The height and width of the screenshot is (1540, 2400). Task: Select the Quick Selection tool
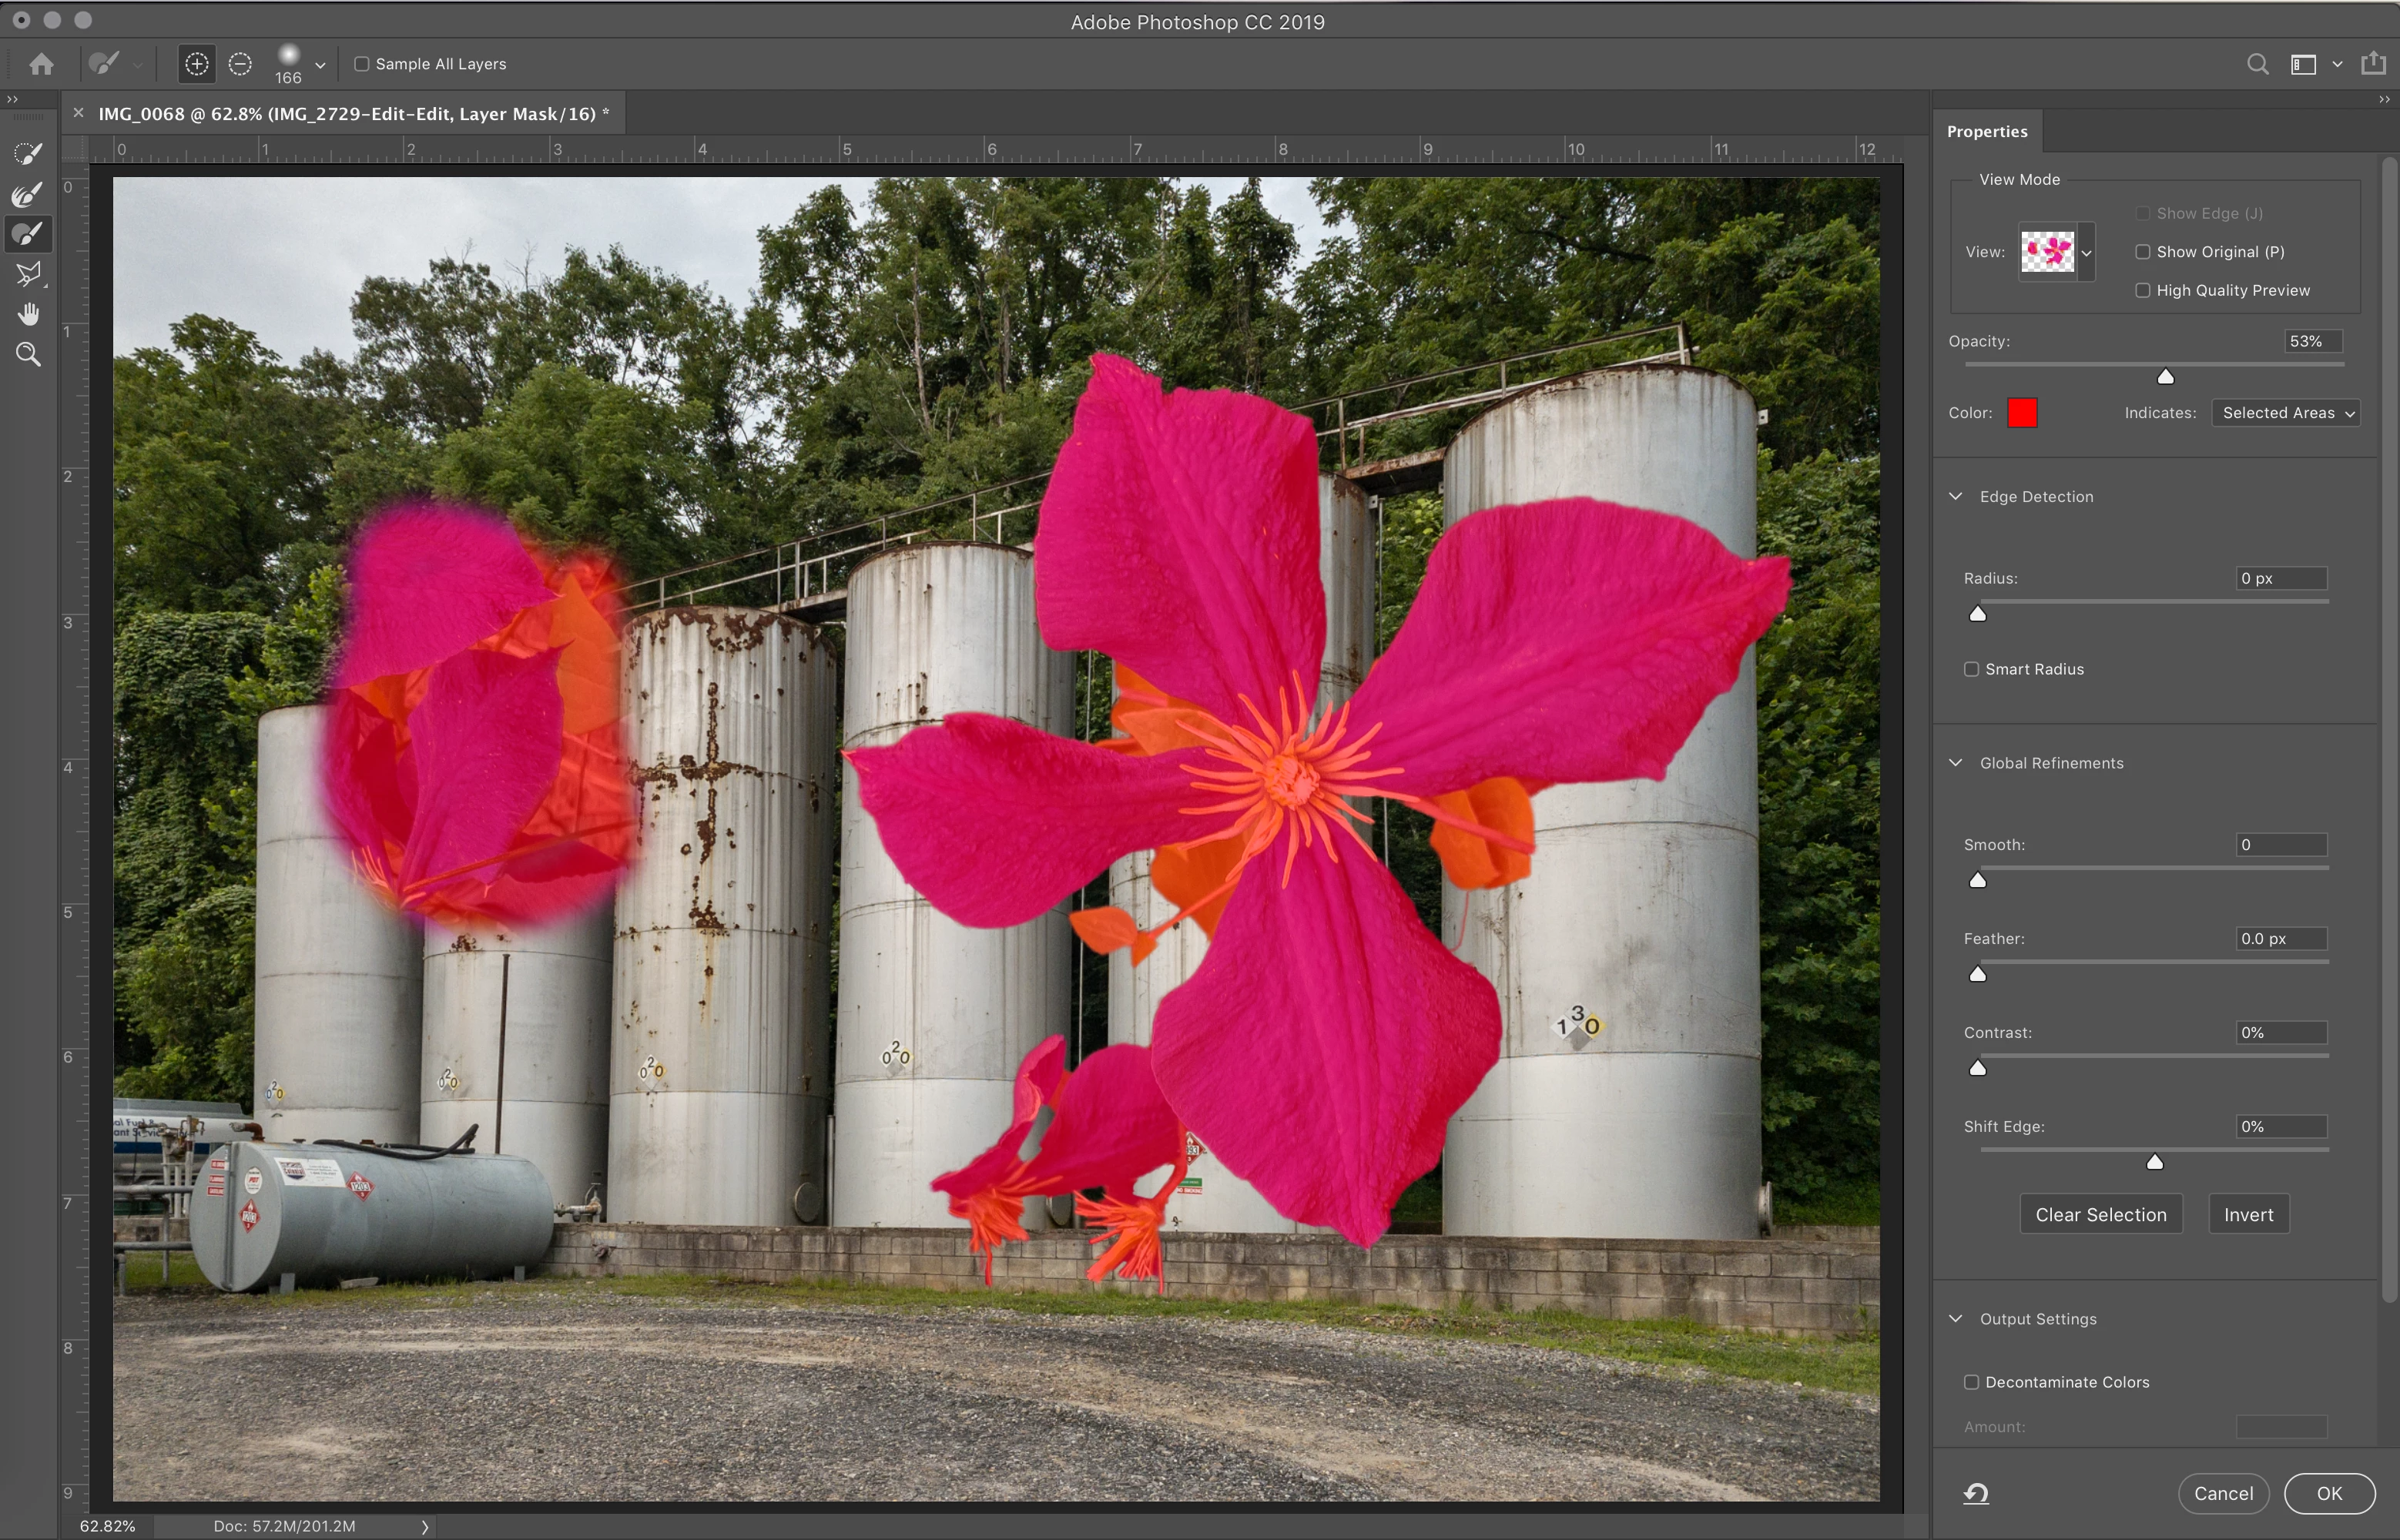point(28,153)
